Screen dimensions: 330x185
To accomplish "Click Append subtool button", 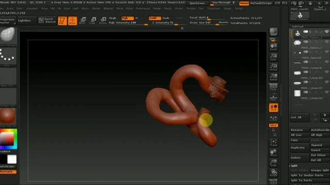I will click(x=320, y=145).
